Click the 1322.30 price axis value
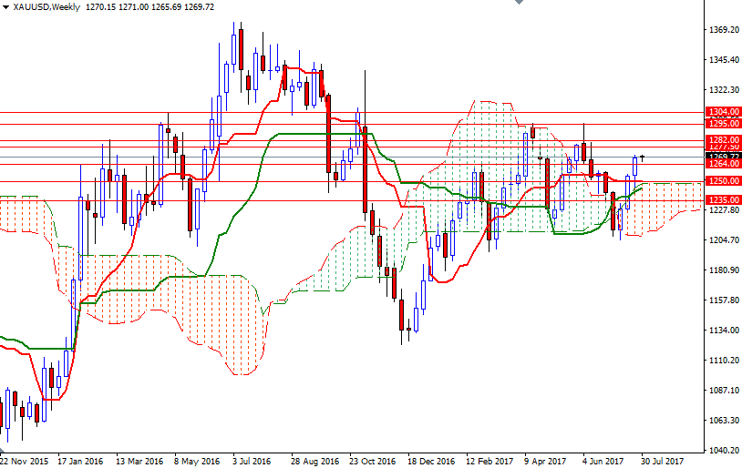The height and width of the screenshot is (468, 742). [x=724, y=90]
